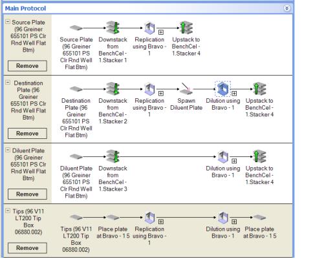Viewport: 324px width, 259px height.
Task: Remove the Tips process
Action: tap(27, 248)
